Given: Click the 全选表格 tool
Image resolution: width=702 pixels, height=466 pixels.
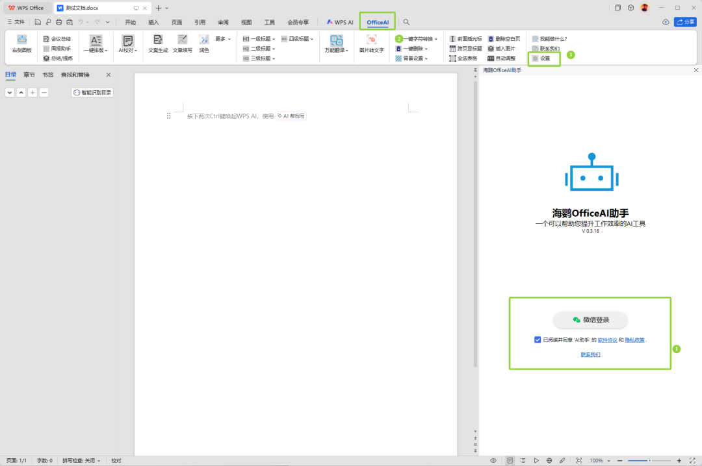Looking at the screenshot, I should pos(463,58).
